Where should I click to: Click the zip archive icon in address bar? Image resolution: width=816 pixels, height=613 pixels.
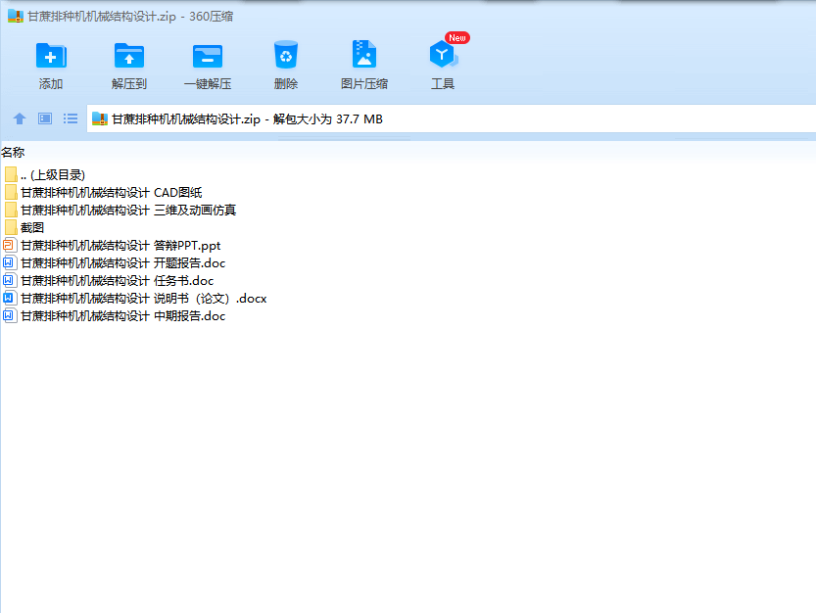click(99, 119)
